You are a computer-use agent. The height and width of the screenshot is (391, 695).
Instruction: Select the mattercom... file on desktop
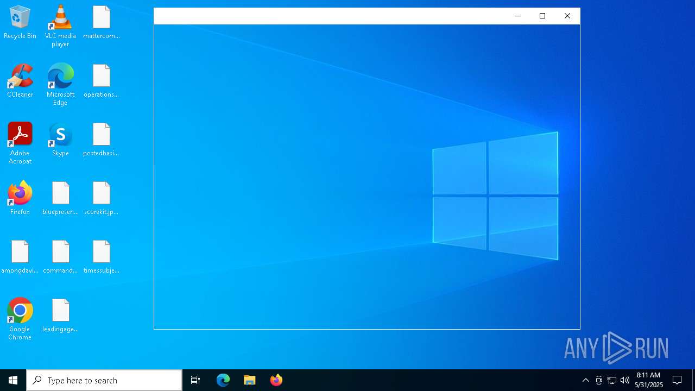[x=102, y=22]
